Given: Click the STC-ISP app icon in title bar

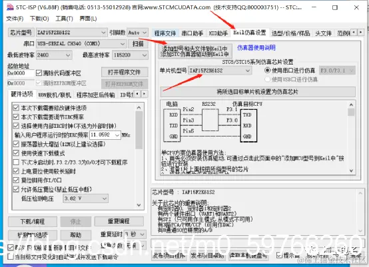Looking at the screenshot, I should coord(10,7).
